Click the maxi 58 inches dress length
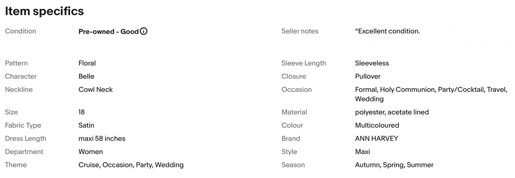The width and height of the screenshot is (515, 178). (x=102, y=138)
